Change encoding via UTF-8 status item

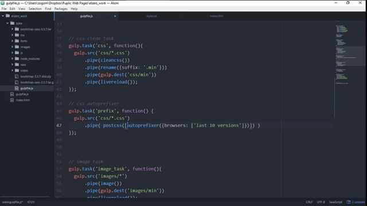click(321, 202)
